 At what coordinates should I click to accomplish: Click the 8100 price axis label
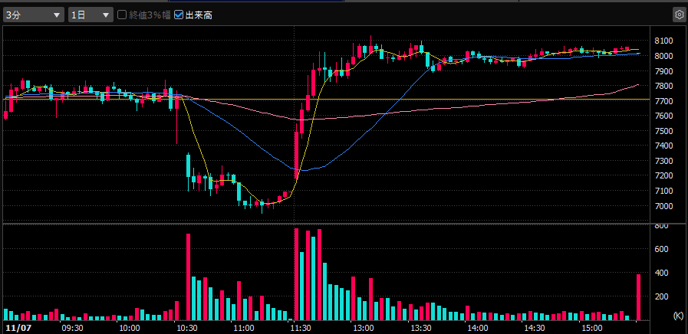[664, 41]
